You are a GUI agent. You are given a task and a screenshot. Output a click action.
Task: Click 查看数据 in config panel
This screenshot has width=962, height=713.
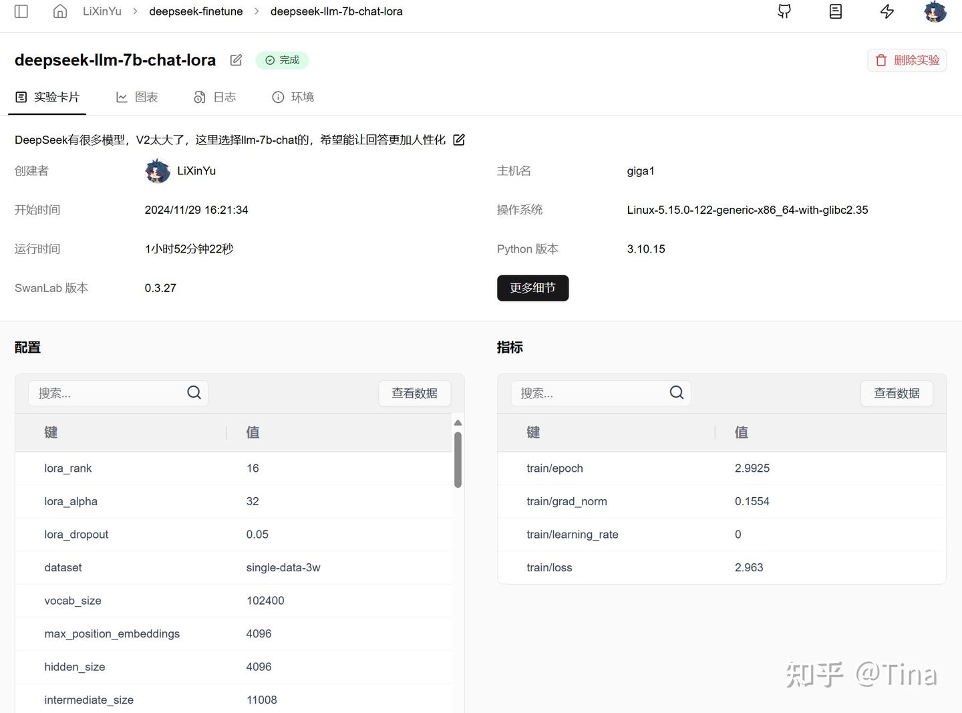pos(414,394)
